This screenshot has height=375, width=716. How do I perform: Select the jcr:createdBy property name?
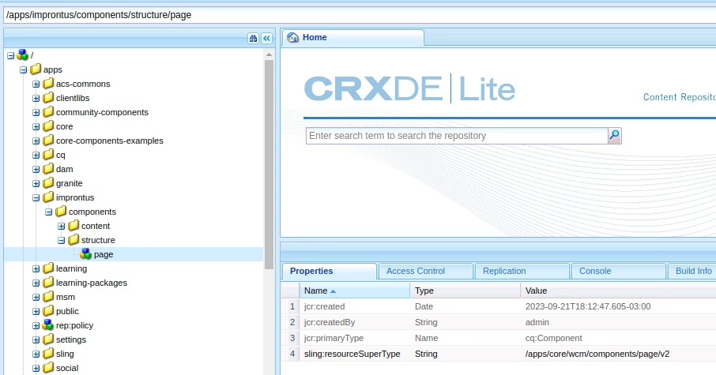tap(330, 322)
